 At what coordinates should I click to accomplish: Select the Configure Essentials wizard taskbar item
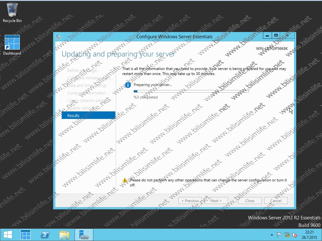coord(84,235)
